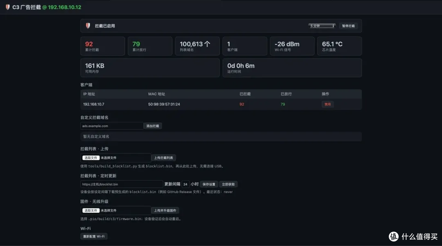Screen dimensions: 442x246
Task: Click the 79 累计放行 stat card
Action: (x=150, y=46)
